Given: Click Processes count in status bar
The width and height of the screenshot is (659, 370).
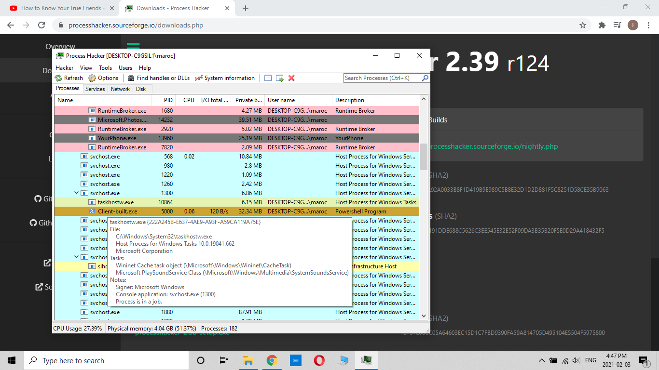Looking at the screenshot, I should click(219, 329).
